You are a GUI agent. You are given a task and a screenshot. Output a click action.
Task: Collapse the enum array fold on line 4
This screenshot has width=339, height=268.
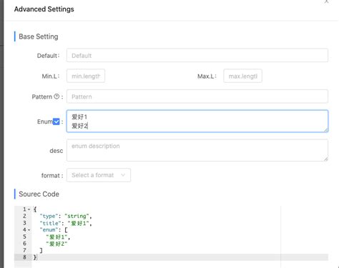coord(29,230)
